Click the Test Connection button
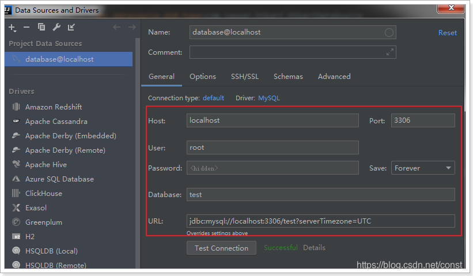This screenshot has width=473, height=276. point(221,248)
